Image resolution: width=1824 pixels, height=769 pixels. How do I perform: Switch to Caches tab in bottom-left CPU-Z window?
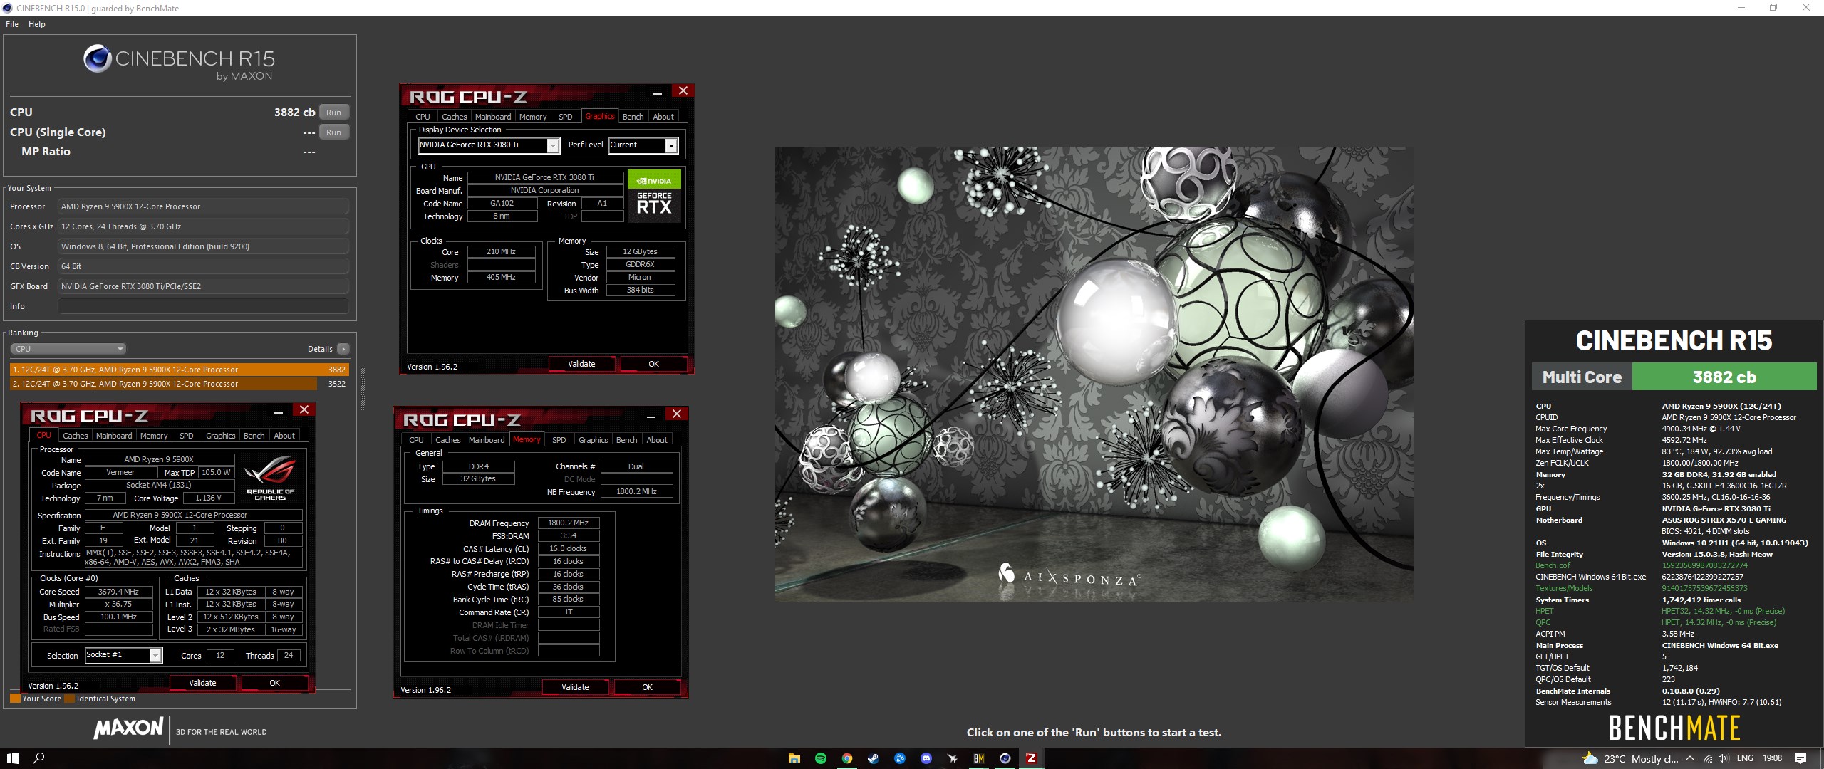[x=76, y=436]
